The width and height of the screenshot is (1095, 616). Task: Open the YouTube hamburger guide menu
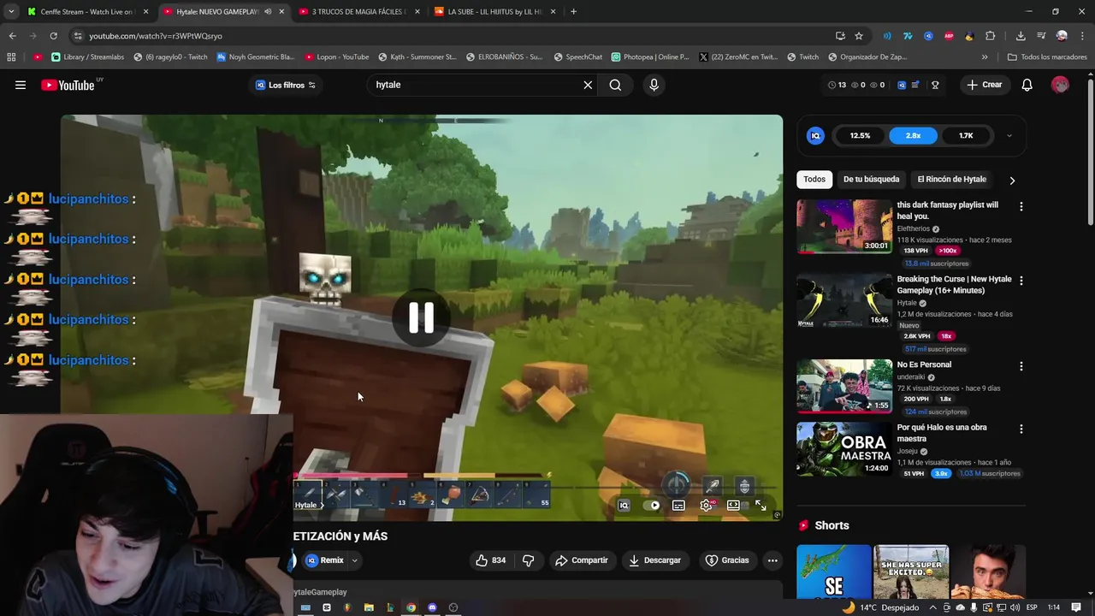21,85
